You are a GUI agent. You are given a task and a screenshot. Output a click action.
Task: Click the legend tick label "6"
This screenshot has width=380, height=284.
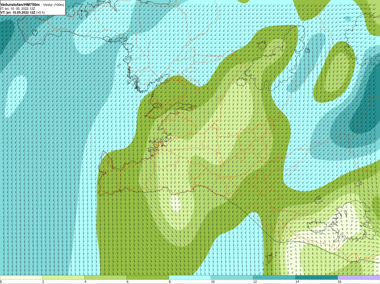point(128,282)
